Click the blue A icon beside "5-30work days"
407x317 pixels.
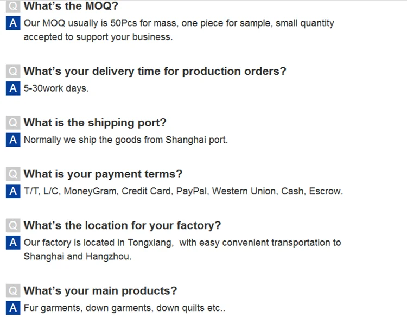point(13,88)
